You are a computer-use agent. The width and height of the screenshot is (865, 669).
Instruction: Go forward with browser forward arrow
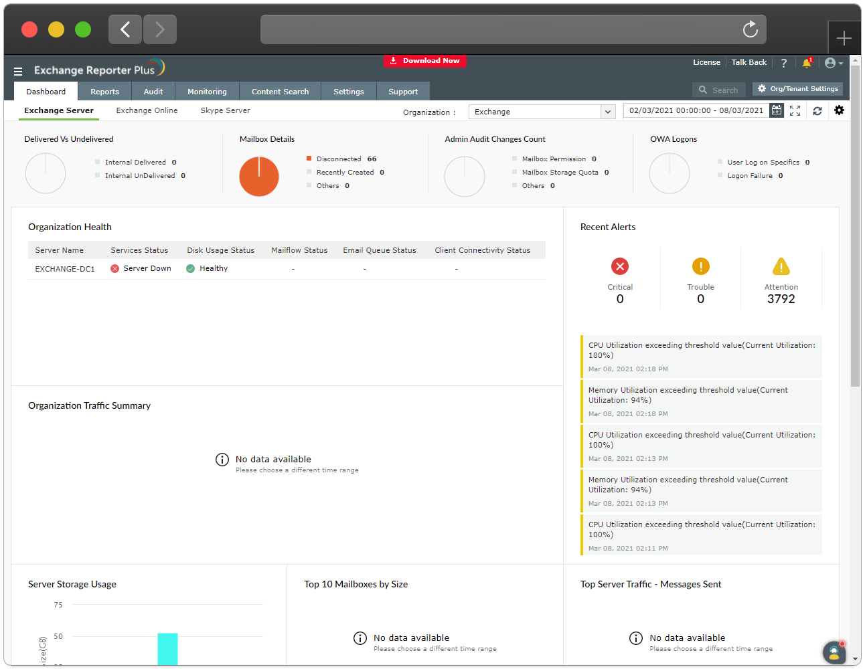160,29
